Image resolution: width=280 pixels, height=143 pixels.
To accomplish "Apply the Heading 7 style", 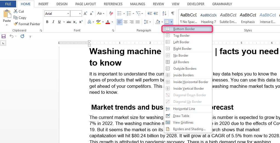I will pyautogui.click(x=208, y=18).
